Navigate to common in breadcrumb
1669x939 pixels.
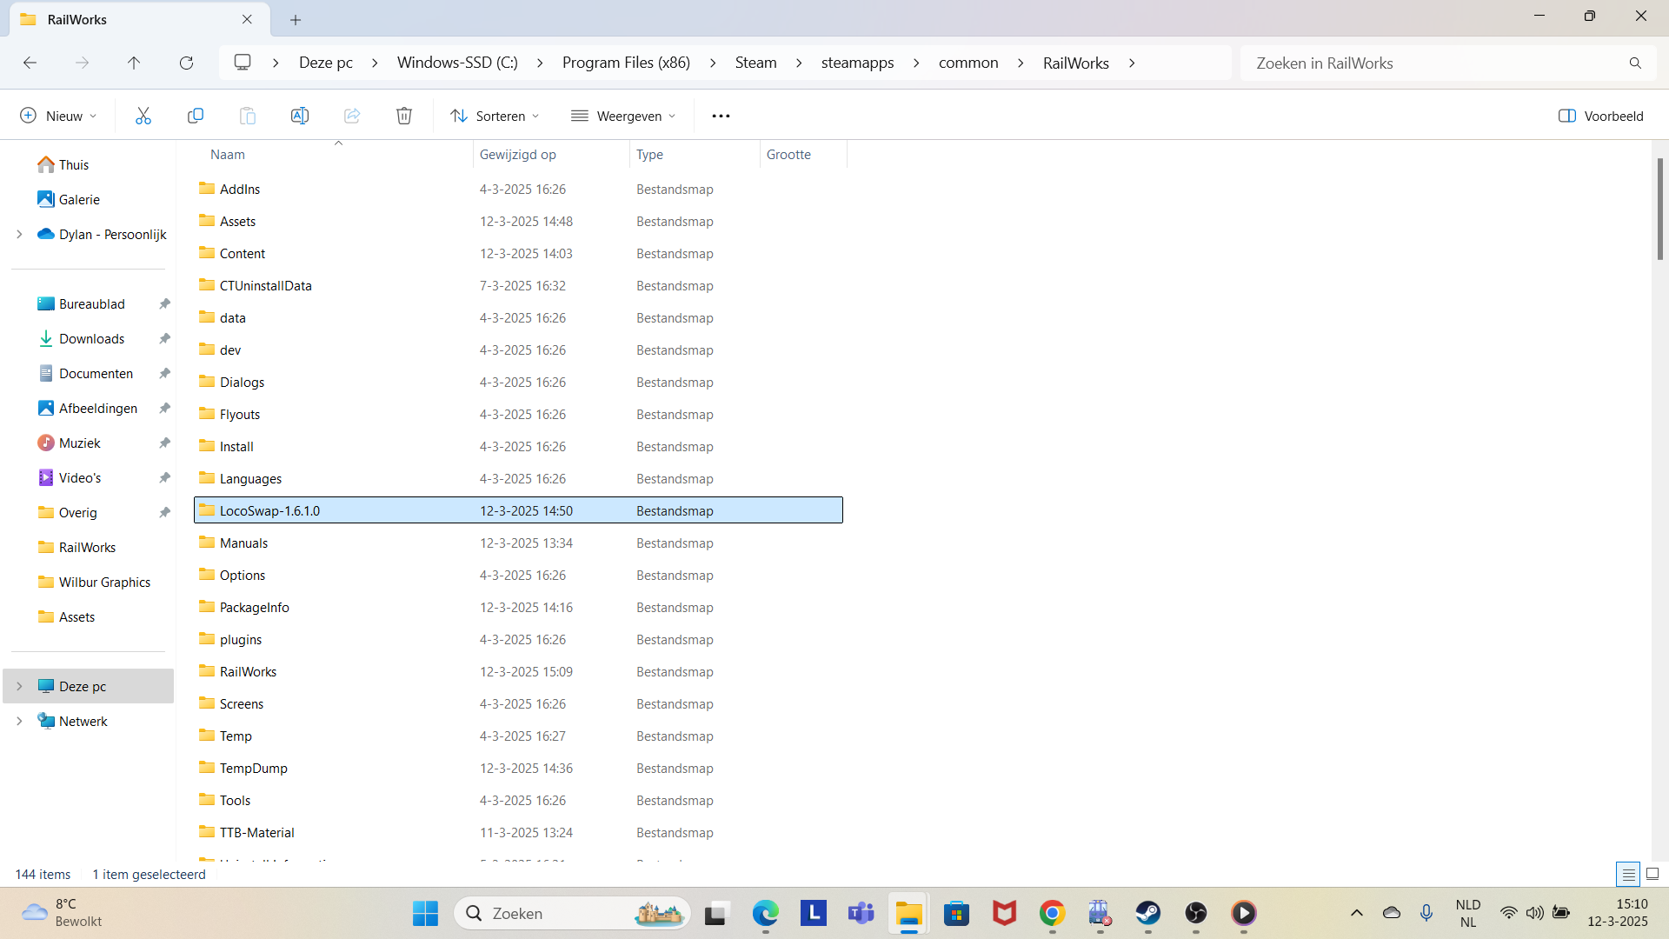(x=968, y=63)
